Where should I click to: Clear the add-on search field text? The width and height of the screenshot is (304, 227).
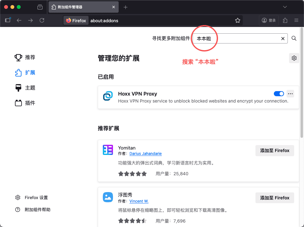point(283,38)
